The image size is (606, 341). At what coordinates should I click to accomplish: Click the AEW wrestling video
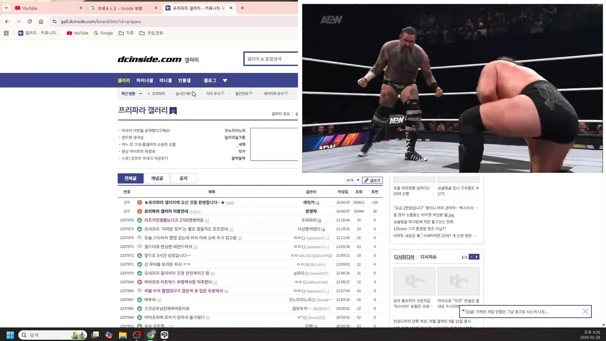point(452,88)
